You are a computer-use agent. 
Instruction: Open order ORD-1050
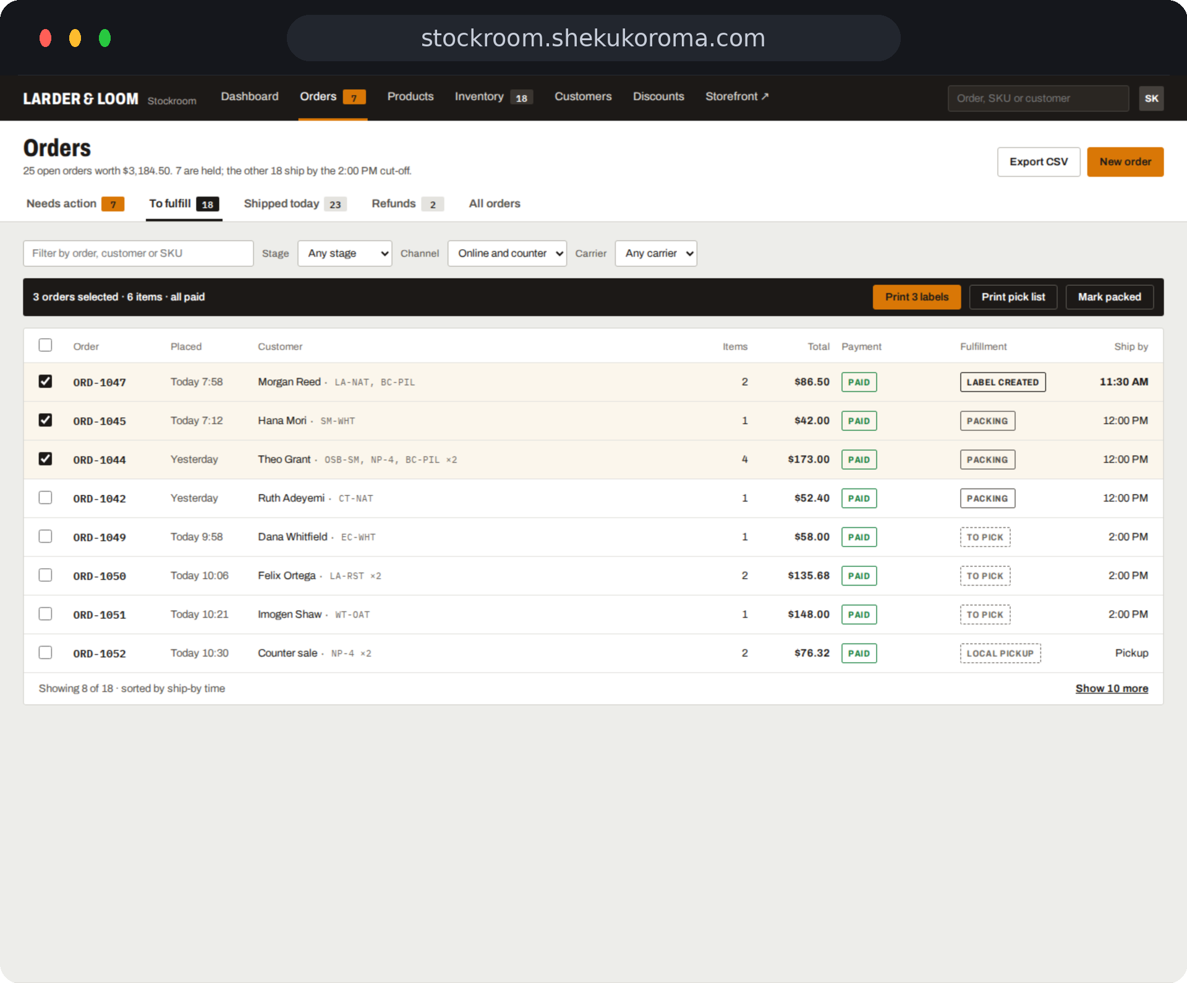[x=100, y=576]
